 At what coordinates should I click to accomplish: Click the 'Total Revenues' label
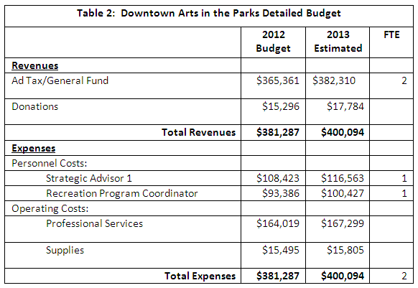(x=199, y=132)
